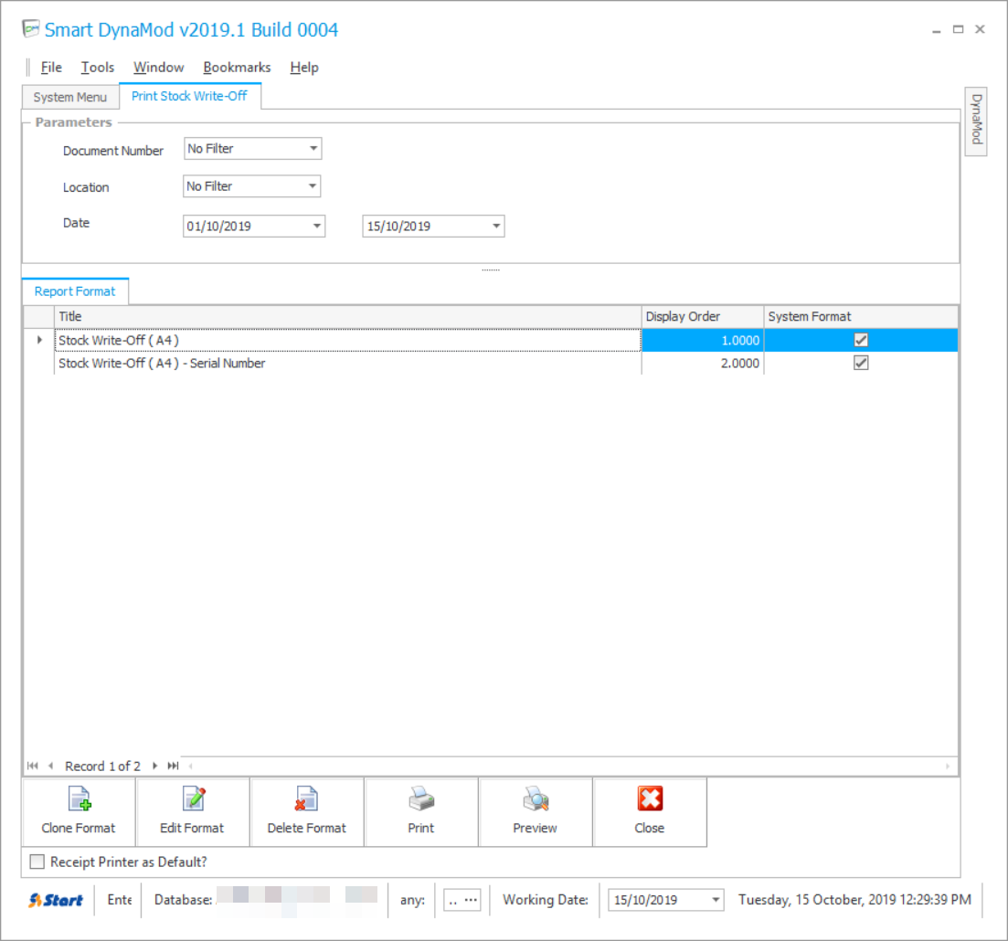Open the Document Number filter dropdown
Image resolution: width=1008 pixels, height=941 pixels.
[313, 149]
